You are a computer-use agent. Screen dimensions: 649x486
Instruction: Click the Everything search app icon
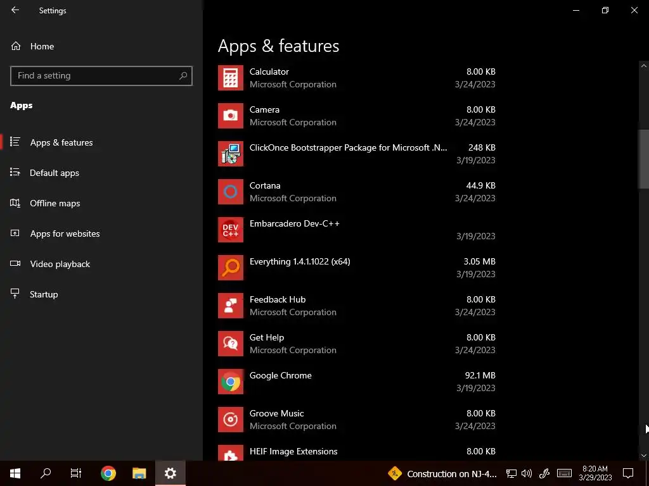click(x=231, y=268)
